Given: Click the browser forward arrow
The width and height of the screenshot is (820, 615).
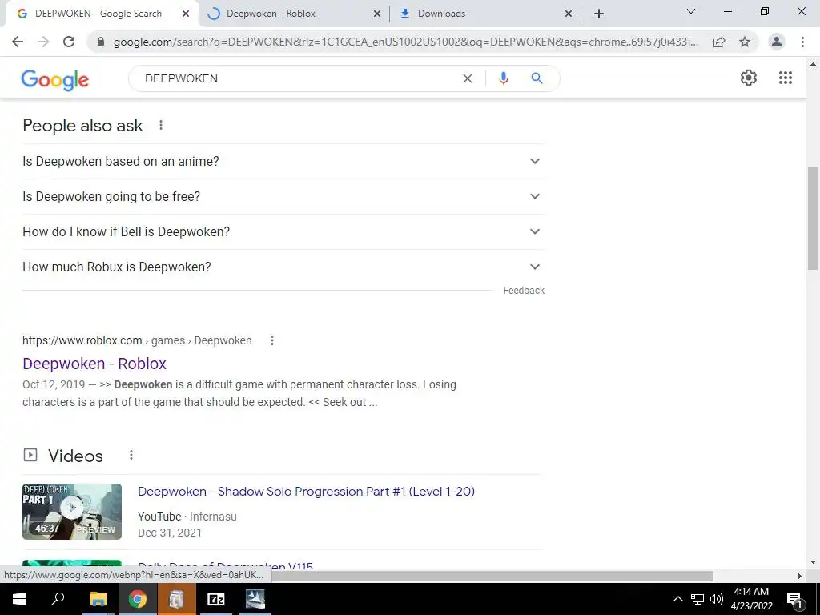Looking at the screenshot, I should [43, 42].
